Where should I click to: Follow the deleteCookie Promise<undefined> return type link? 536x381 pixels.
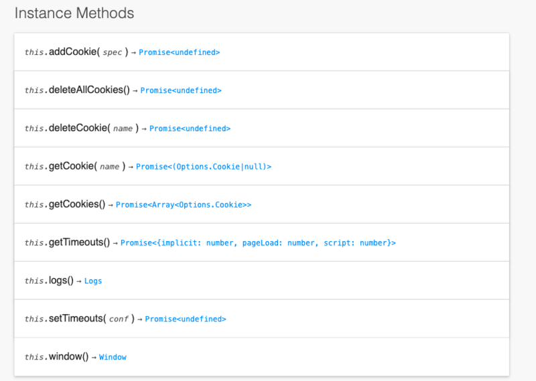coord(190,129)
